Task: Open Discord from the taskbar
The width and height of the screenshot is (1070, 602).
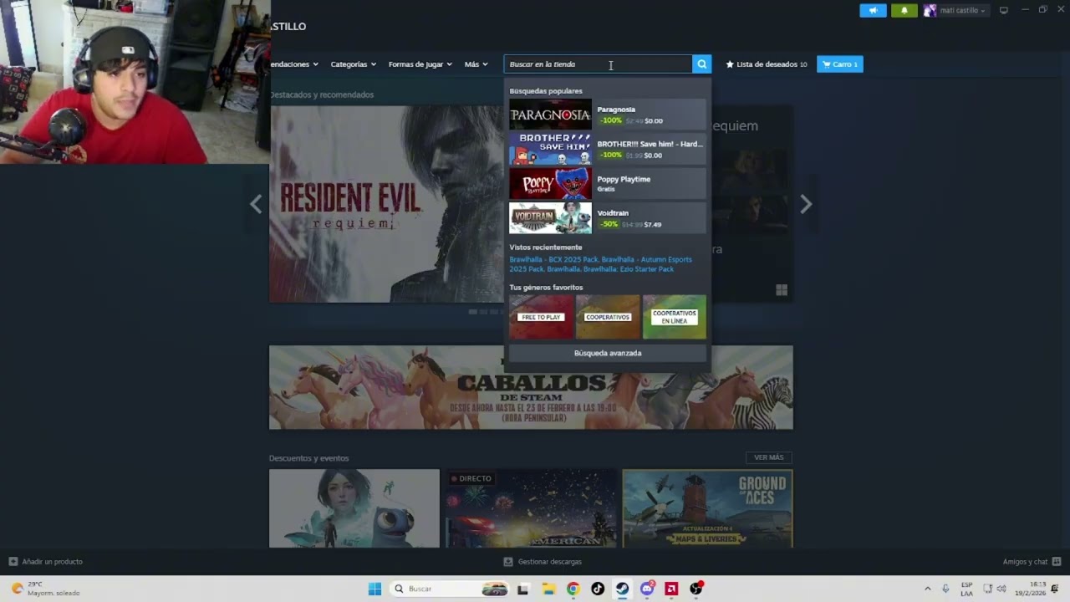Action: click(x=647, y=589)
